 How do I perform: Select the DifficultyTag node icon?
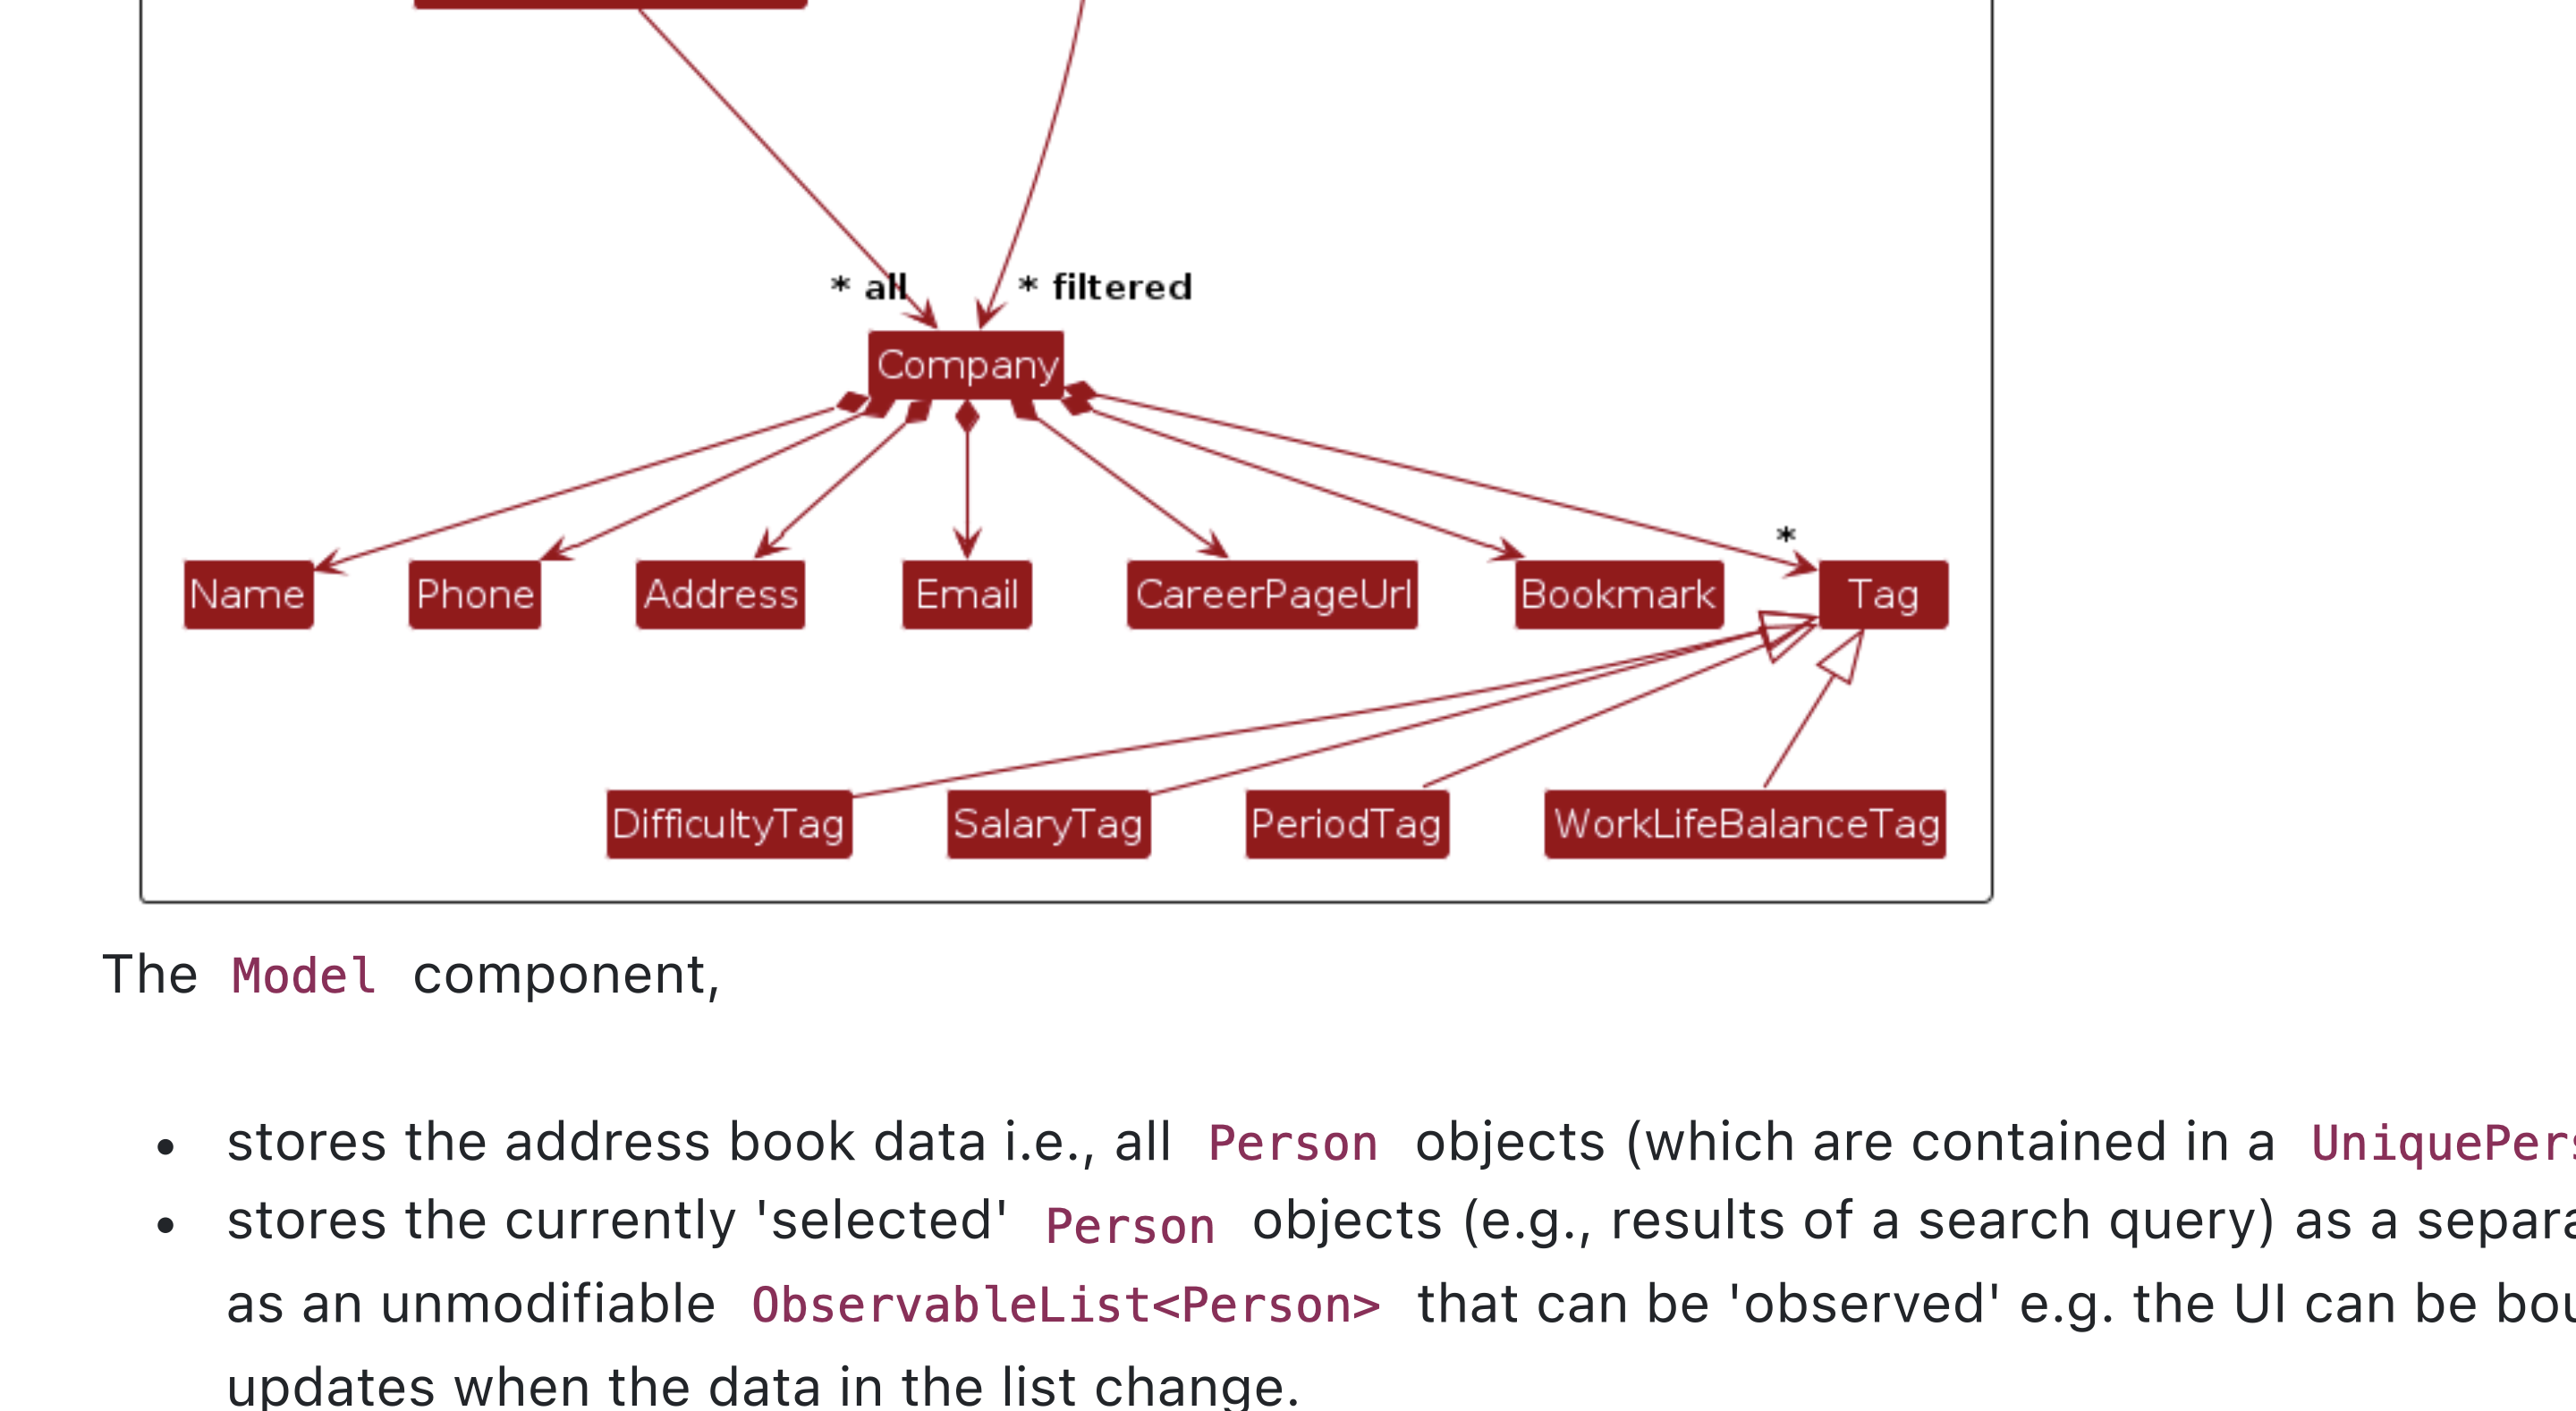pyautogui.click(x=724, y=824)
